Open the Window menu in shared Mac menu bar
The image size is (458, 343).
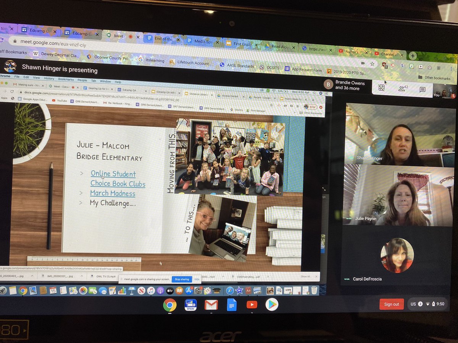tap(105, 81)
